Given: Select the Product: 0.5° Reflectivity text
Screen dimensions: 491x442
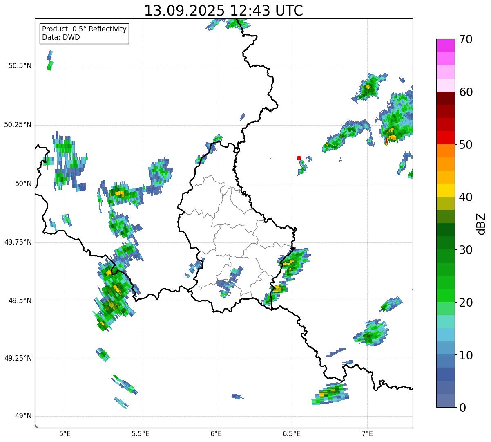Looking at the screenshot, I should [84, 29].
